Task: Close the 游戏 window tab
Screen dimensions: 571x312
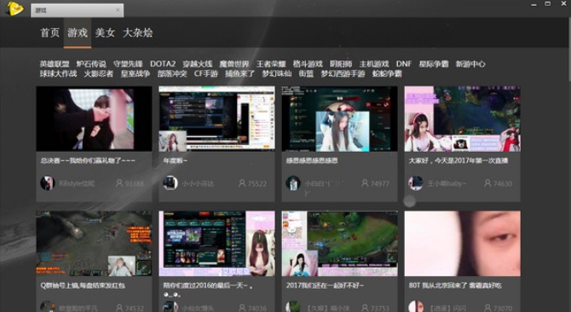Action: coord(118,10)
